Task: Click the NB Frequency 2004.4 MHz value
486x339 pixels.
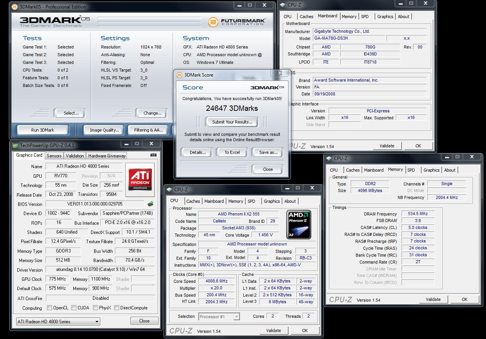Action: pos(447,197)
